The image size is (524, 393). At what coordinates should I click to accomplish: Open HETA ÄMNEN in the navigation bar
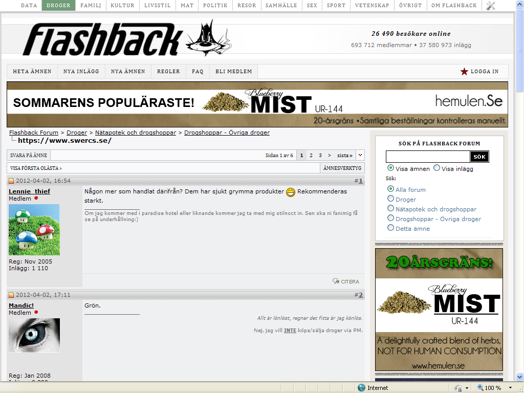pos(32,72)
